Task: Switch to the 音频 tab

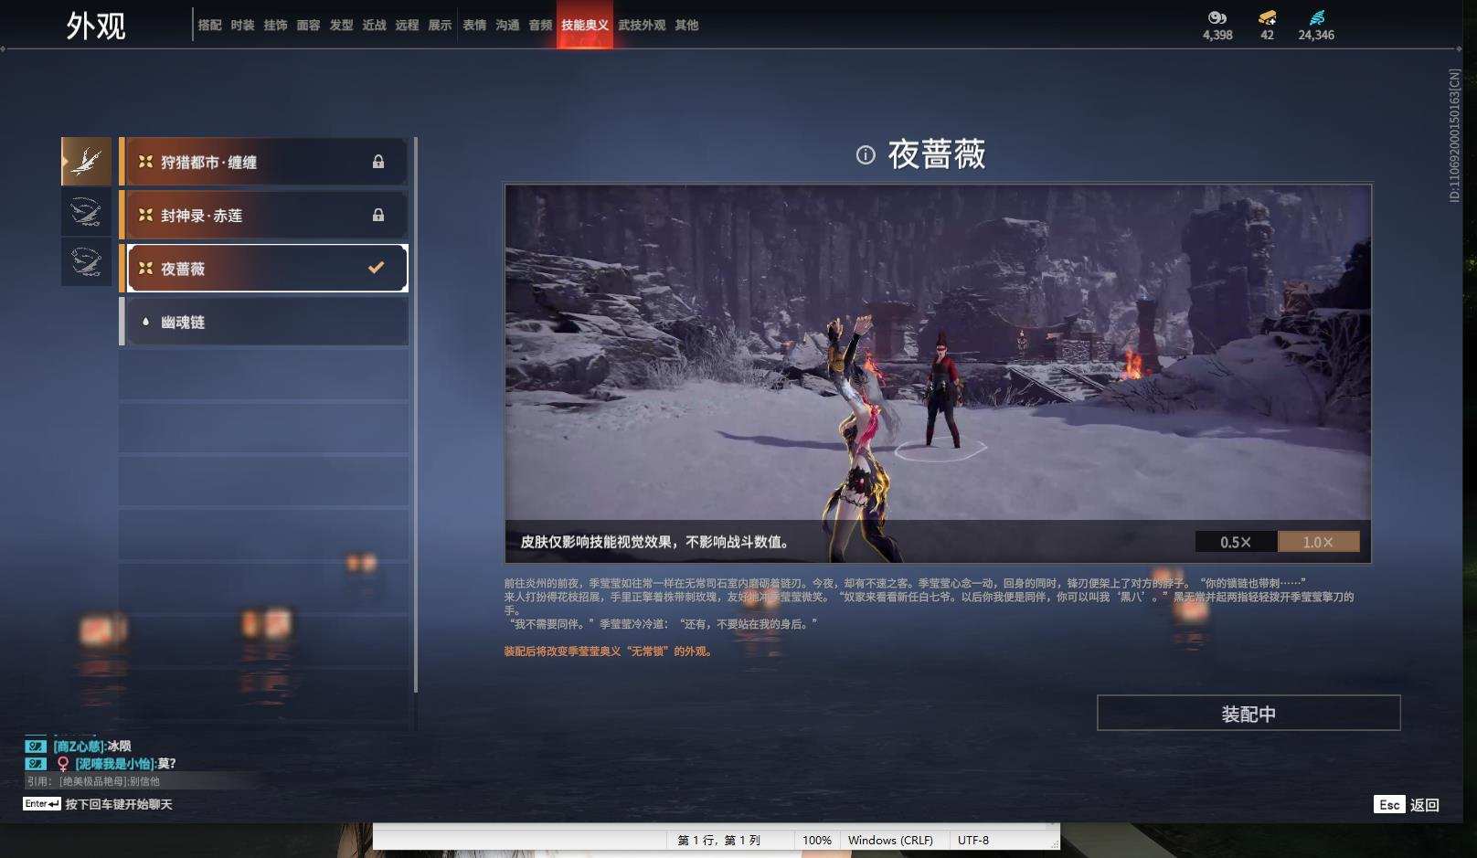Action: tap(540, 26)
